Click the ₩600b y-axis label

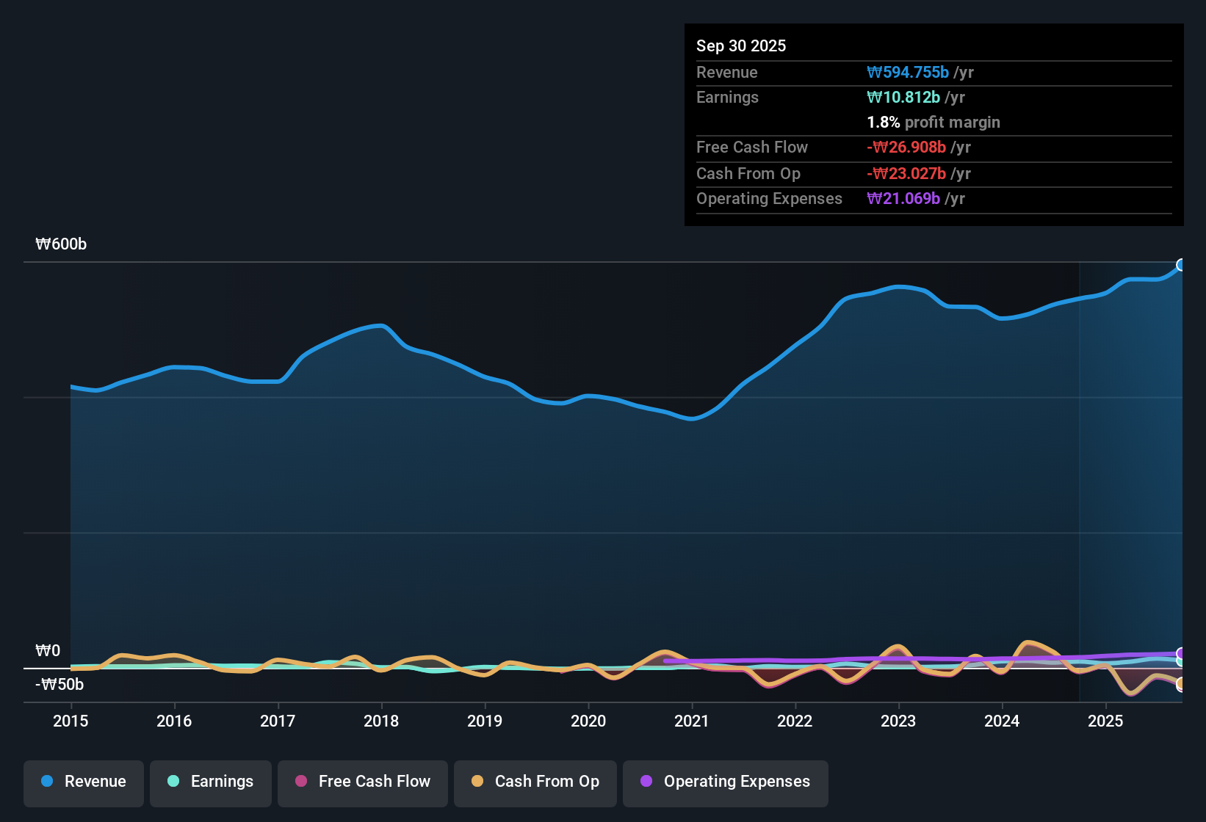point(61,244)
